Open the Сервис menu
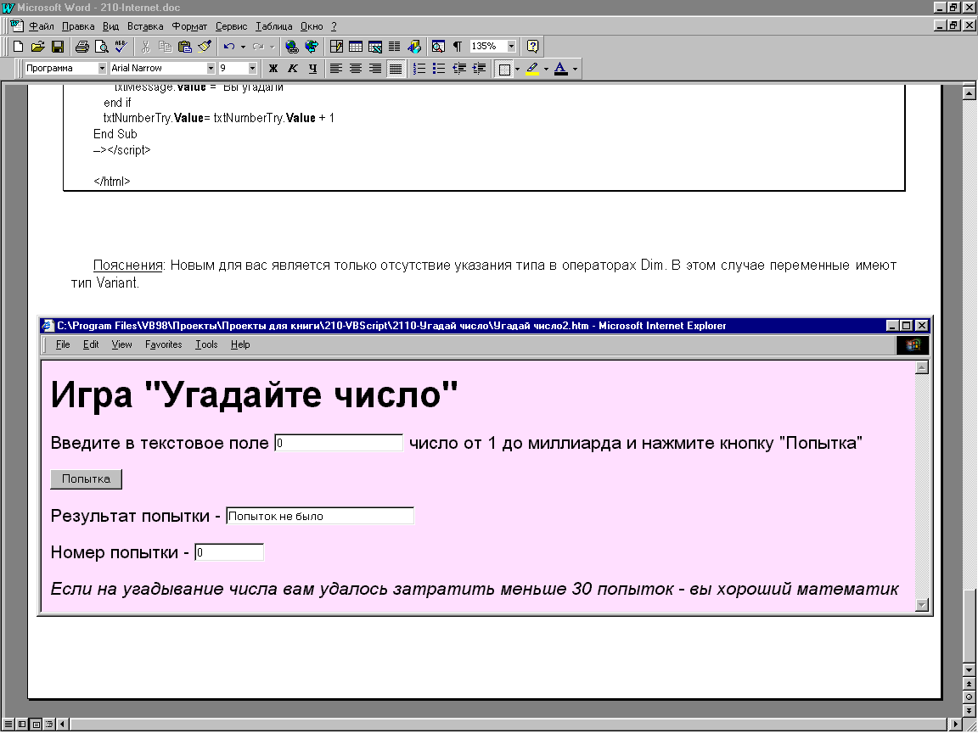 click(x=232, y=26)
